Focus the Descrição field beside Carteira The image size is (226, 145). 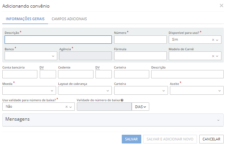187,74
